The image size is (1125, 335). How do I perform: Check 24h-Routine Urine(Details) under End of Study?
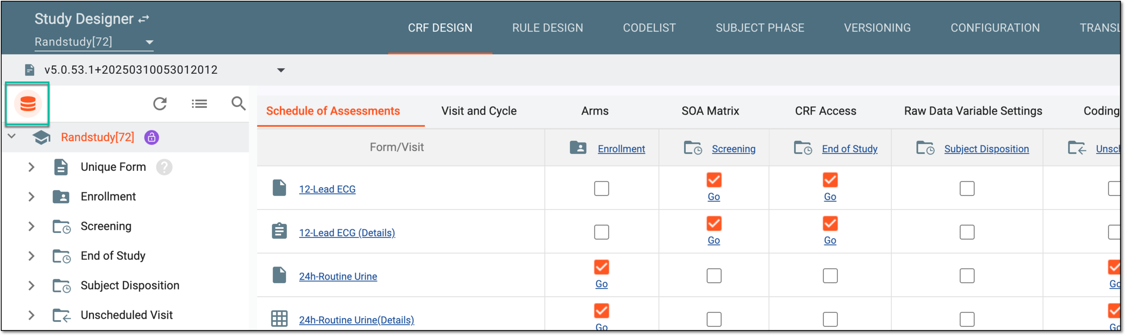[830, 319]
